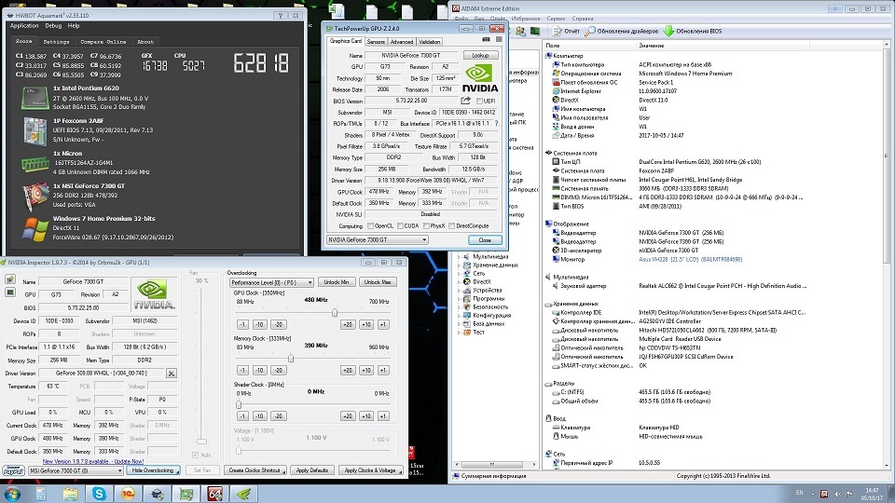Click the sensor monitoring icon in NVIDIA Inspector
Image resolution: width=895 pixels, height=503 pixels.
[10, 292]
